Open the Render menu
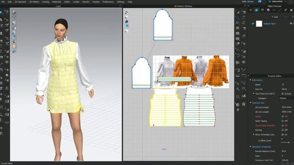 (x=86, y=2)
